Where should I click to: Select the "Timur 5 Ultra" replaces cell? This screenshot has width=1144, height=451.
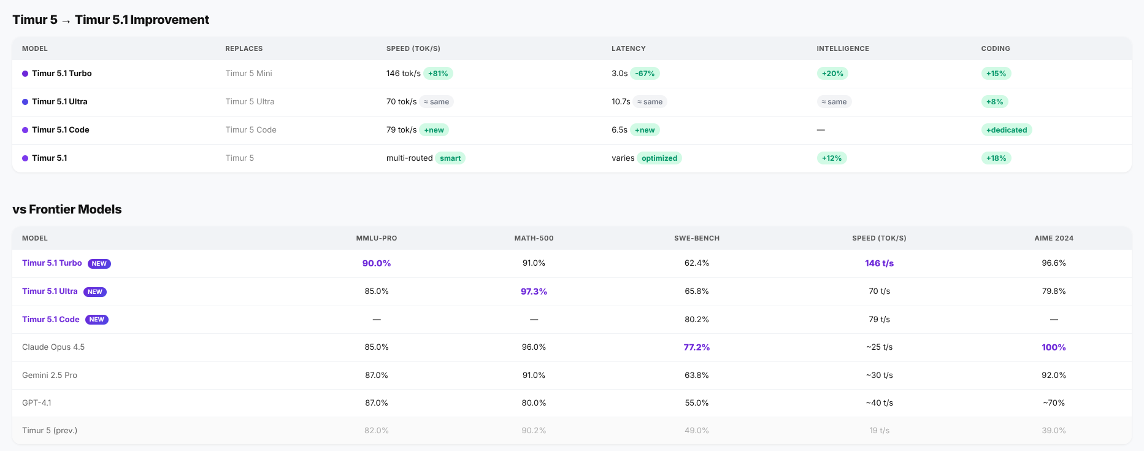pyautogui.click(x=250, y=102)
